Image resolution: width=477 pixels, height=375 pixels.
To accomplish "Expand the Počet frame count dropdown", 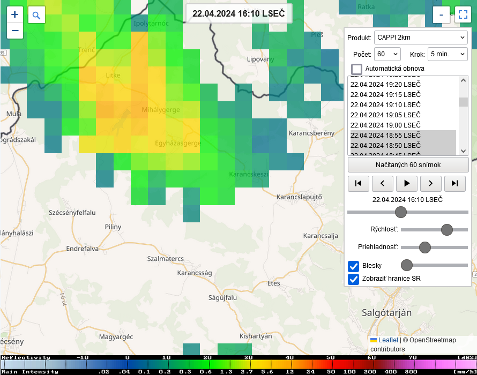I will pos(388,54).
